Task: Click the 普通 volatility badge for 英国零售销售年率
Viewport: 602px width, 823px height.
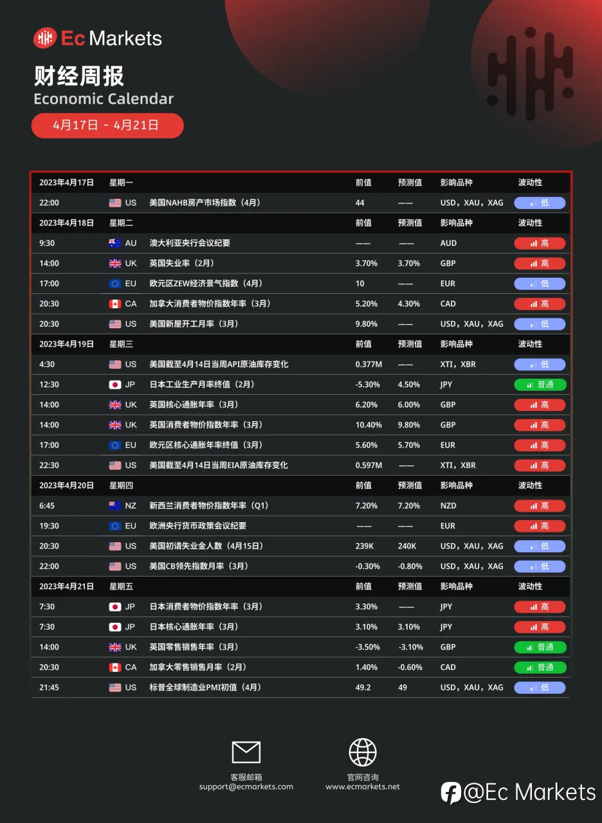Action: (x=540, y=647)
